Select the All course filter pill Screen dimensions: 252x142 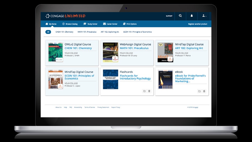(48, 32)
